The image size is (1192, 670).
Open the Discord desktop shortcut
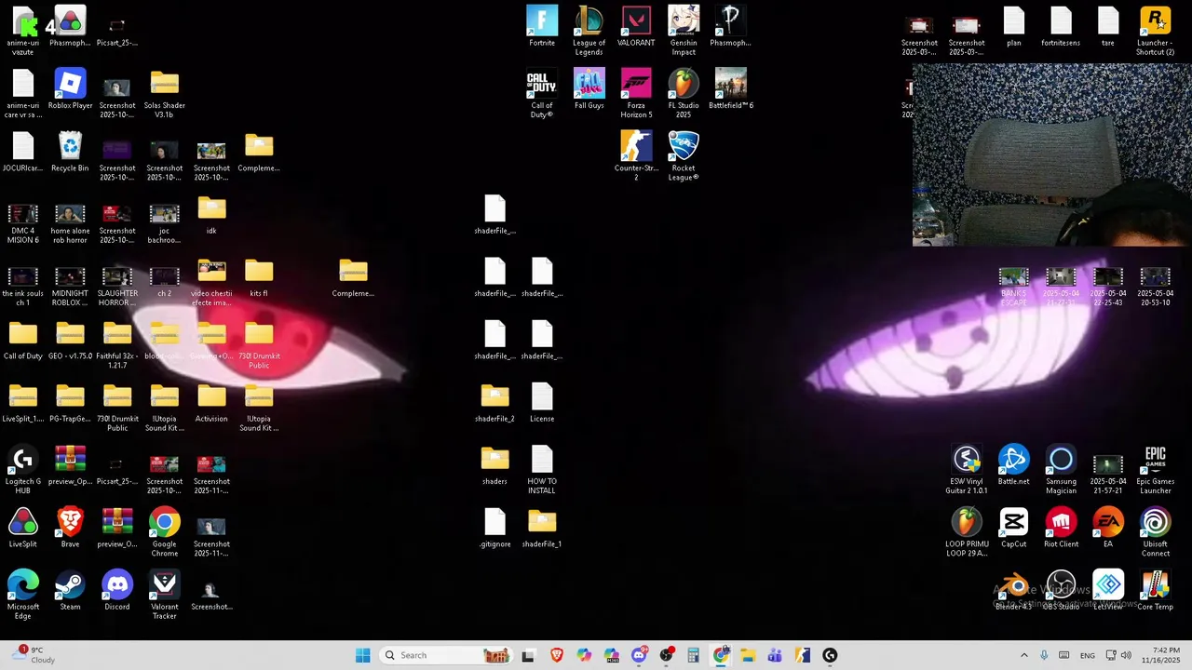click(x=117, y=590)
